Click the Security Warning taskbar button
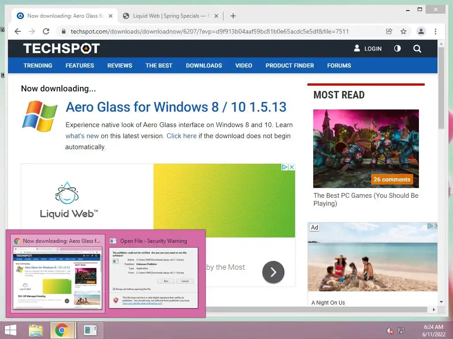This screenshot has height=339, width=453. pos(90,330)
